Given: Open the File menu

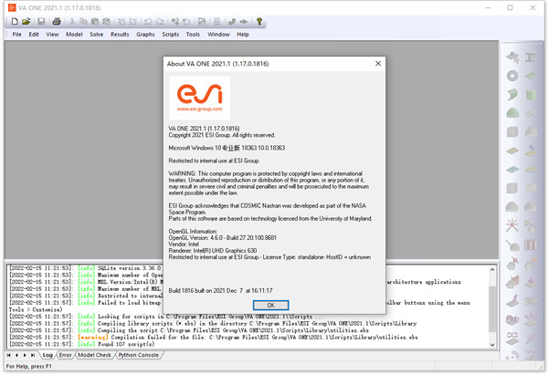Looking at the screenshot, I should [16, 35].
